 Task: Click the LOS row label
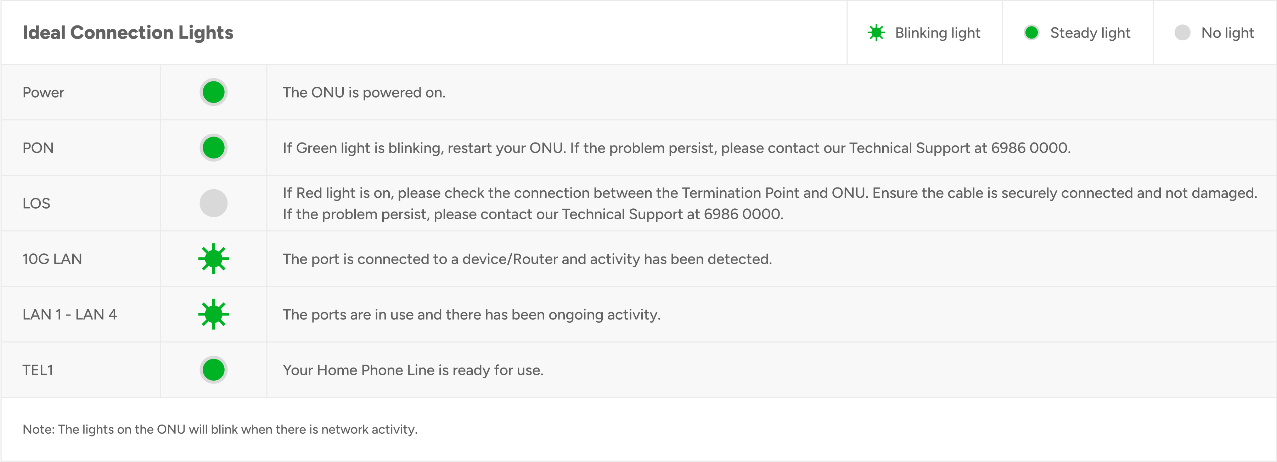click(37, 203)
